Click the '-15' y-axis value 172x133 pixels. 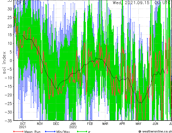click(x=8, y=86)
